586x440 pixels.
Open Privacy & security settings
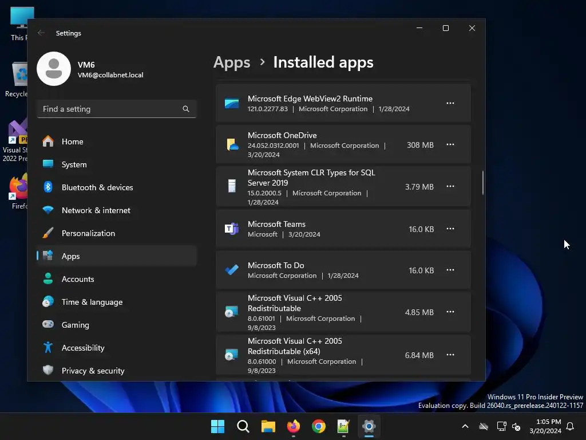(117, 371)
